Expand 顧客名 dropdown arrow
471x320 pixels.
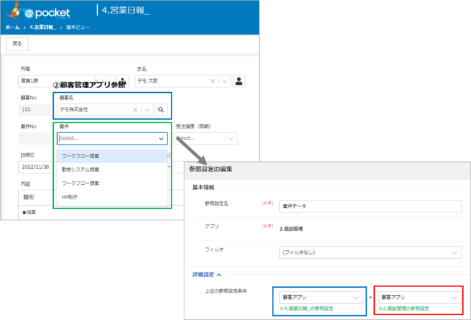147,110
